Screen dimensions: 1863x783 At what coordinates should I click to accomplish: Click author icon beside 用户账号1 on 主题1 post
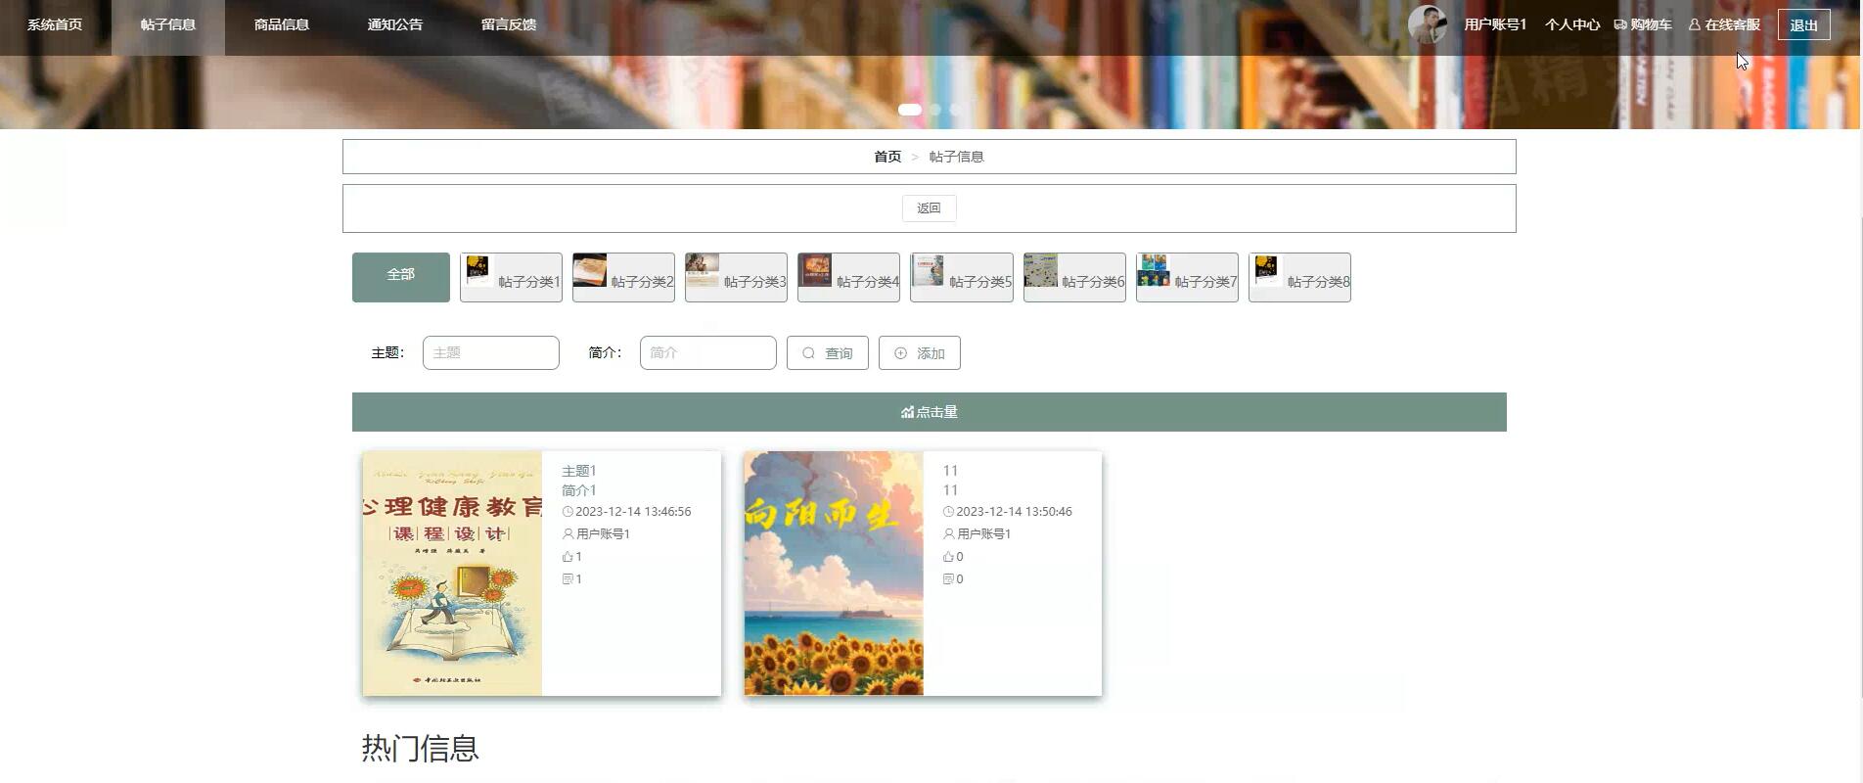click(x=568, y=534)
